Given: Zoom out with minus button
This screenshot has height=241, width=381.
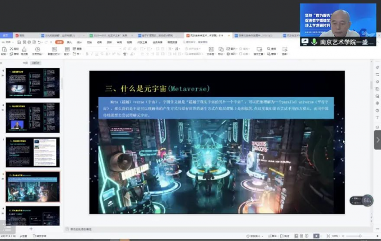Looking at the screenshot, I should 343,236.
